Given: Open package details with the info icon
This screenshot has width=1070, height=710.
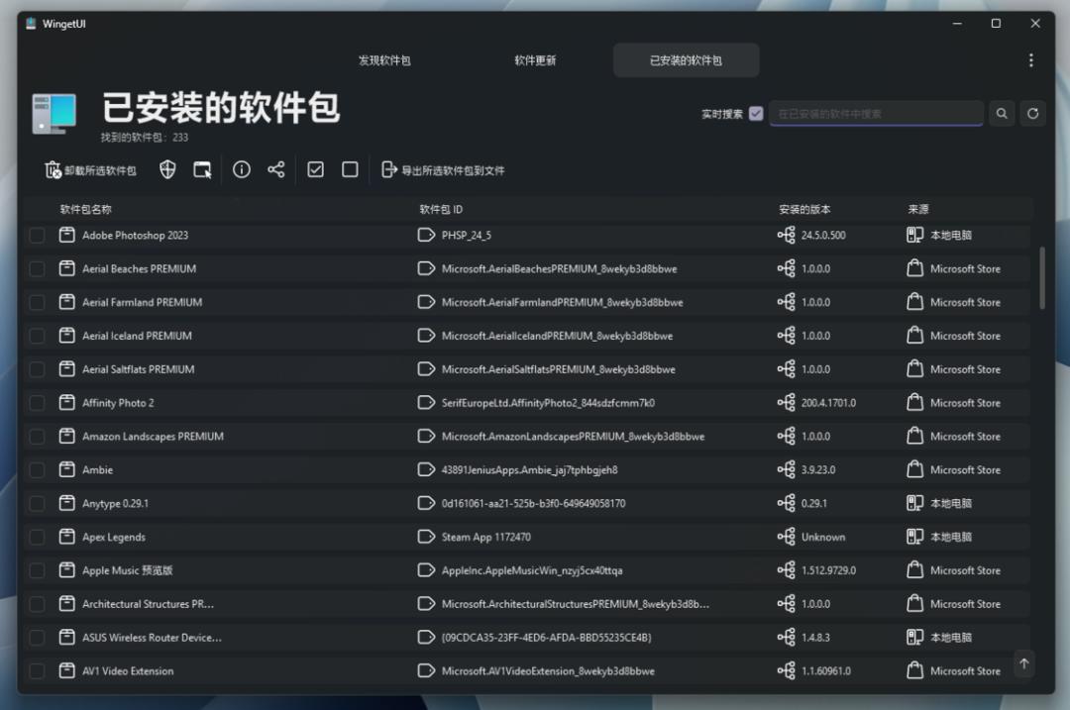Looking at the screenshot, I should coord(242,170).
